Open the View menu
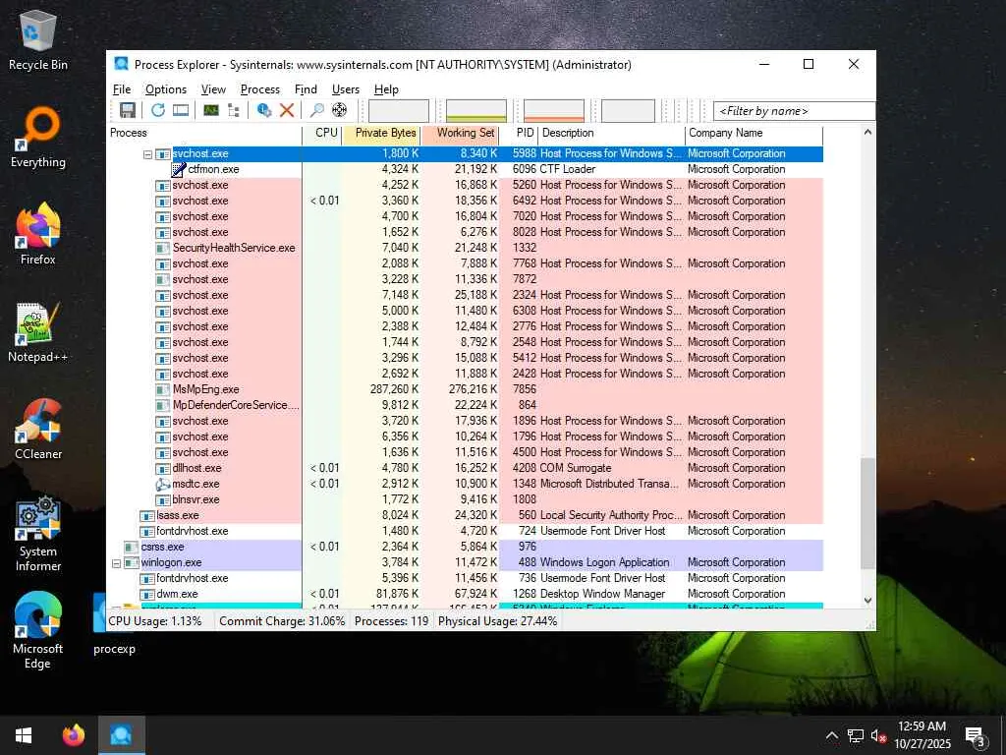Image resolution: width=1006 pixels, height=755 pixels. click(213, 89)
